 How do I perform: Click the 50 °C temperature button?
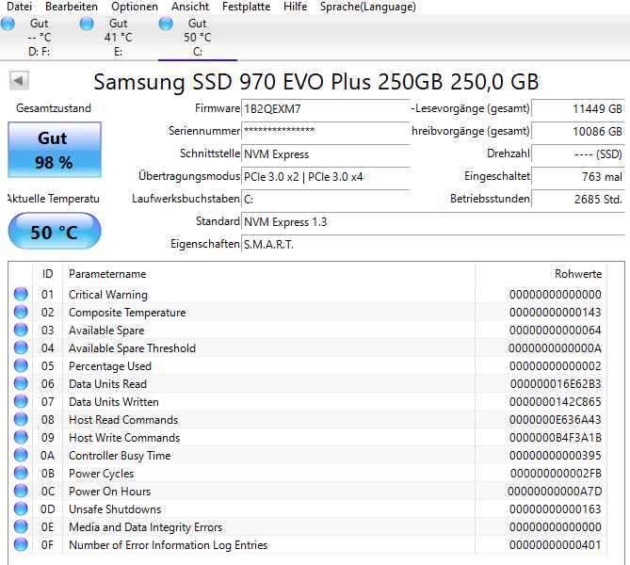pos(55,232)
